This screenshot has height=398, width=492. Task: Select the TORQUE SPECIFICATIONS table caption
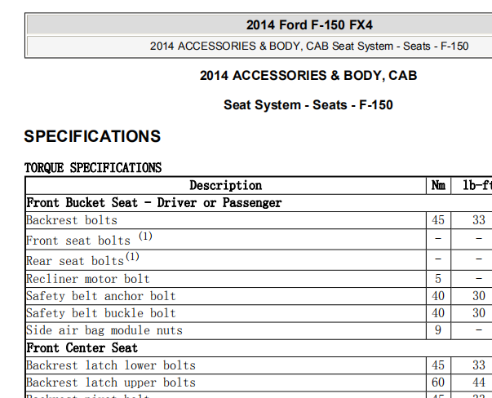tap(93, 168)
